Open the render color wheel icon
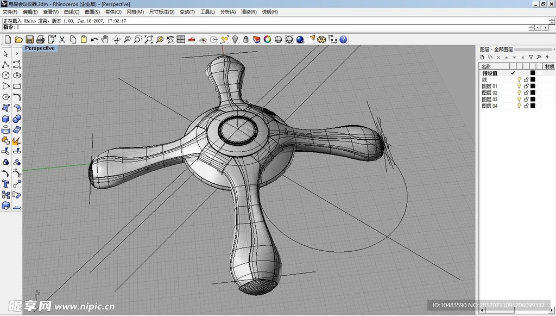Screen dimensions: 556x316 267,40
